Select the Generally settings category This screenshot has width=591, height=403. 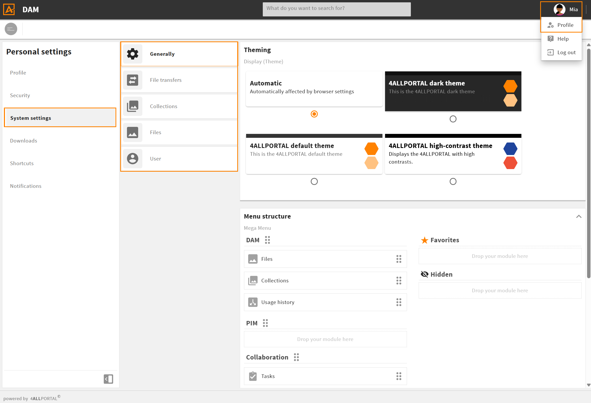coord(179,54)
